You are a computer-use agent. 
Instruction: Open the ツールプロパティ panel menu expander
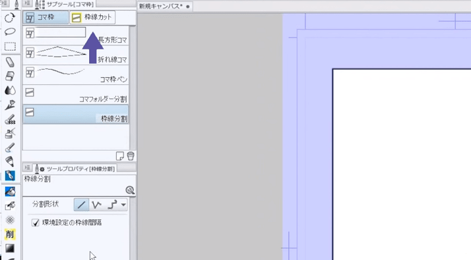click(x=27, y=168)
